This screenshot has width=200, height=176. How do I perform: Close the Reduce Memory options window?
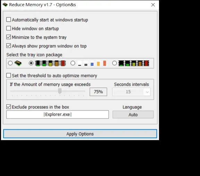153,5
